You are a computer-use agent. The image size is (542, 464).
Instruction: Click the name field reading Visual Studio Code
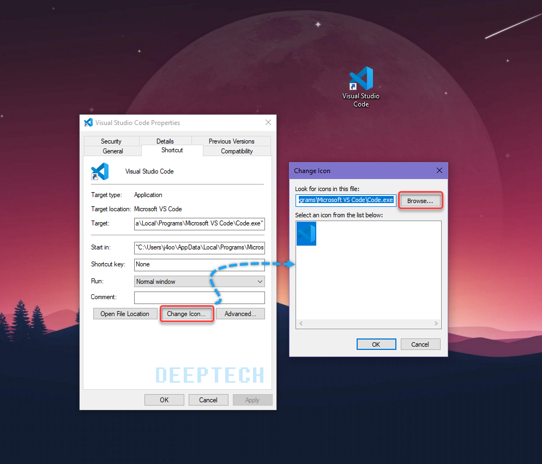(x=149, y=171)
